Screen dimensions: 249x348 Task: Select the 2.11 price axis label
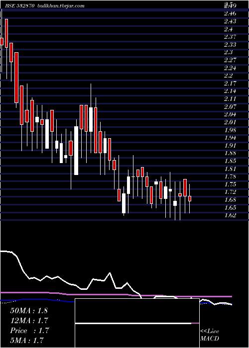pos(230,99)
